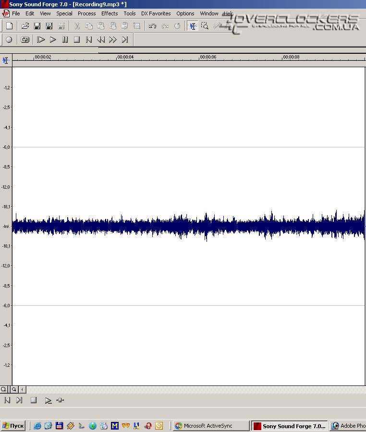Click Play All in transport toolbar
Screen dimensions: 366x432
[41, 40]
